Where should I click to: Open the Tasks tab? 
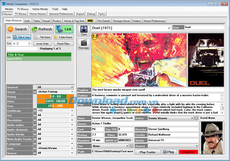point(102,14)
